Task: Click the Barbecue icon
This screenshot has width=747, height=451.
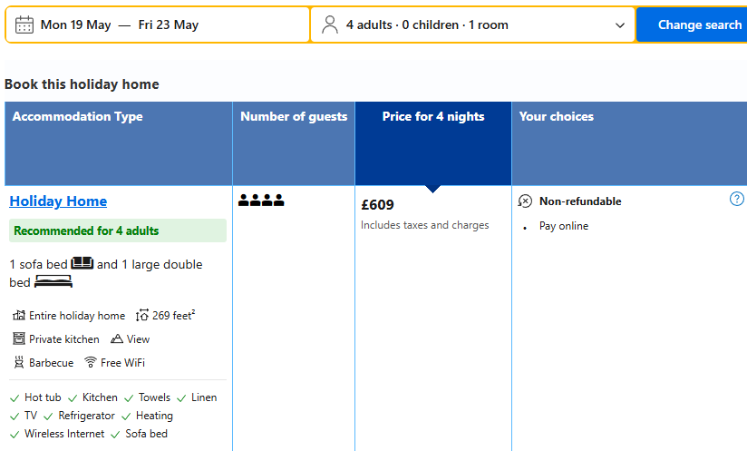Action: click(19, 362)
